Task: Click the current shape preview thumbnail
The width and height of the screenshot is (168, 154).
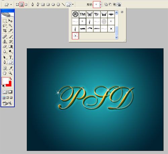Action: point(96,5)
